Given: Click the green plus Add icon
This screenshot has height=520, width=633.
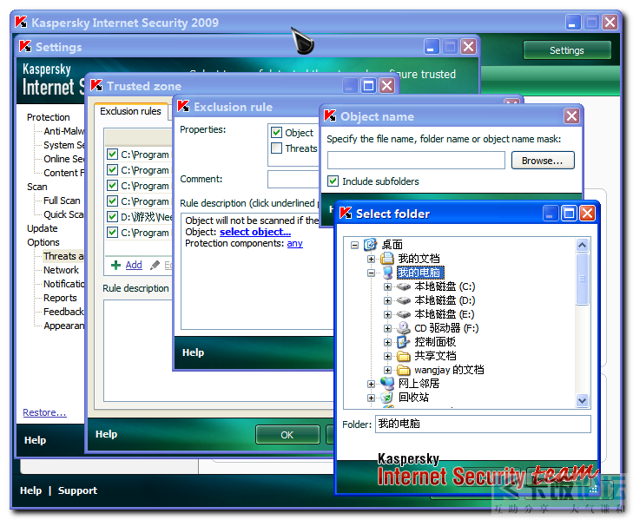Looking at the screenshot, I should (115, 265).
